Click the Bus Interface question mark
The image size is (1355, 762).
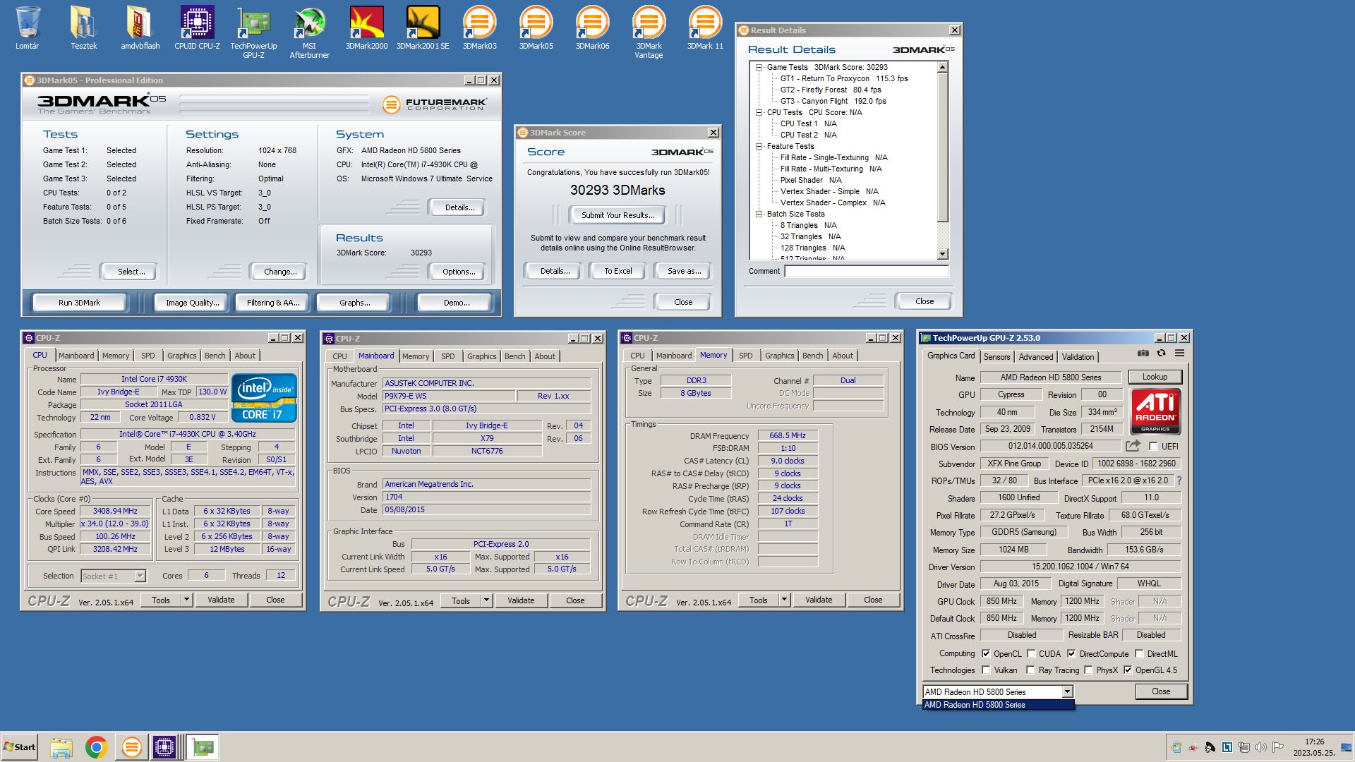pyautogui.click(x=1179, y=480)
